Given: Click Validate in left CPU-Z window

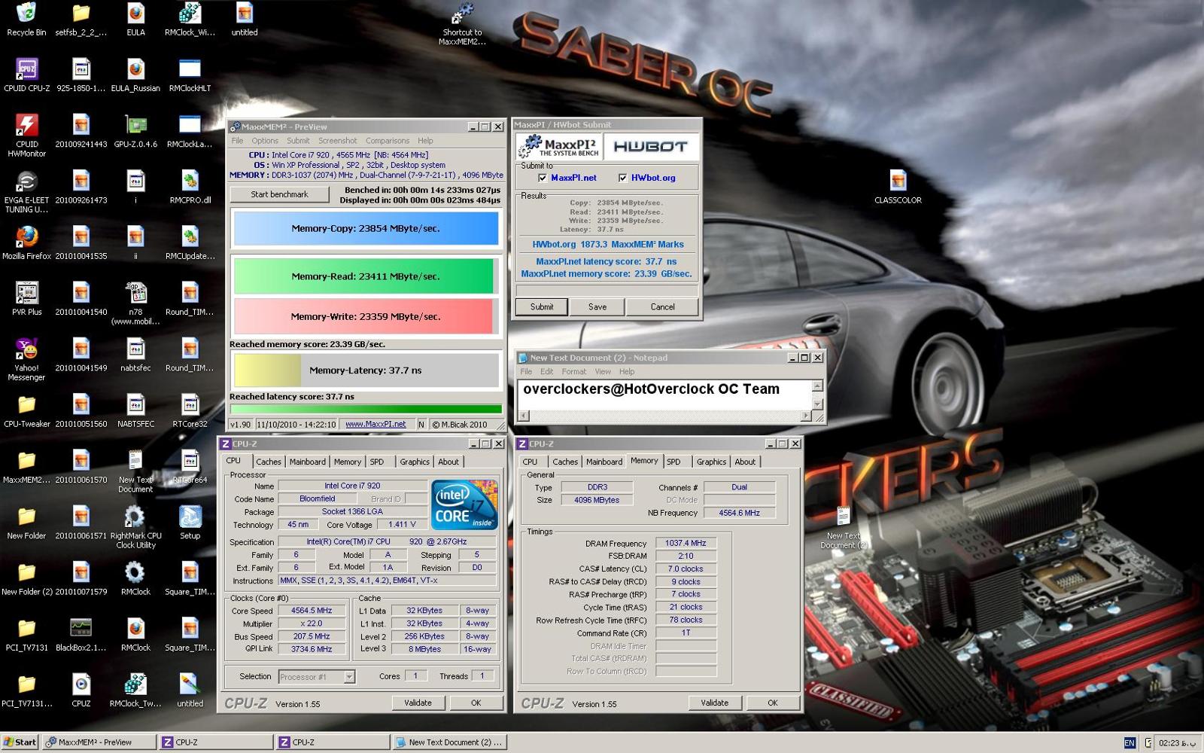Looking at the screenshot, I should click(418, 703).
